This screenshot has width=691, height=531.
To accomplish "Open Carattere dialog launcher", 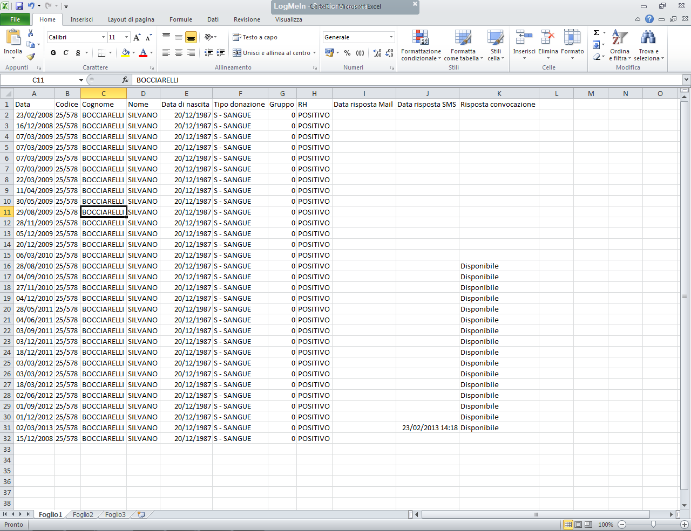I will click(x=152, y=68).
